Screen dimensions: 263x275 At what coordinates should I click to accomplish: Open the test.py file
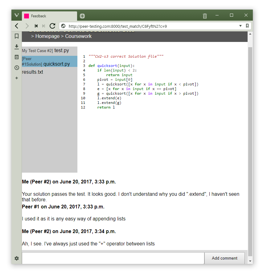[x=61, y=51]
